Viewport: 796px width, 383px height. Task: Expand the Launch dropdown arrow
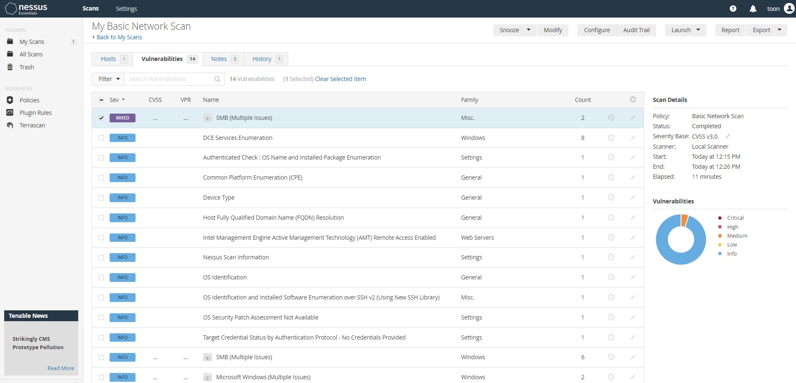[698, 30]
